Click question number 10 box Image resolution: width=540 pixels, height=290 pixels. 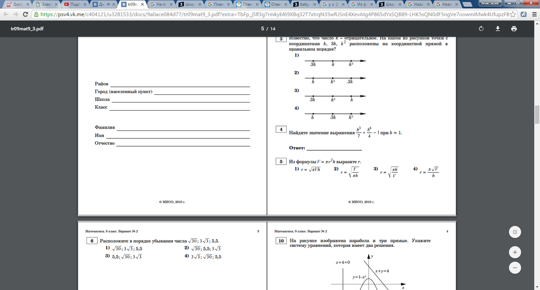(x=281, y=241)
